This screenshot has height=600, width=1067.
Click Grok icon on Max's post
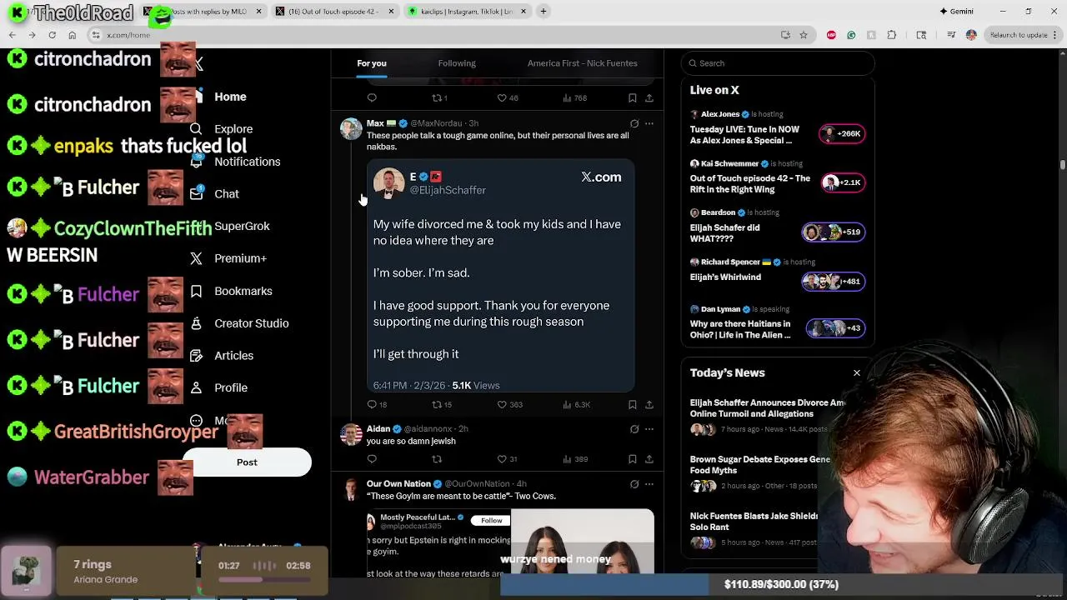click(x=634, y=123)
